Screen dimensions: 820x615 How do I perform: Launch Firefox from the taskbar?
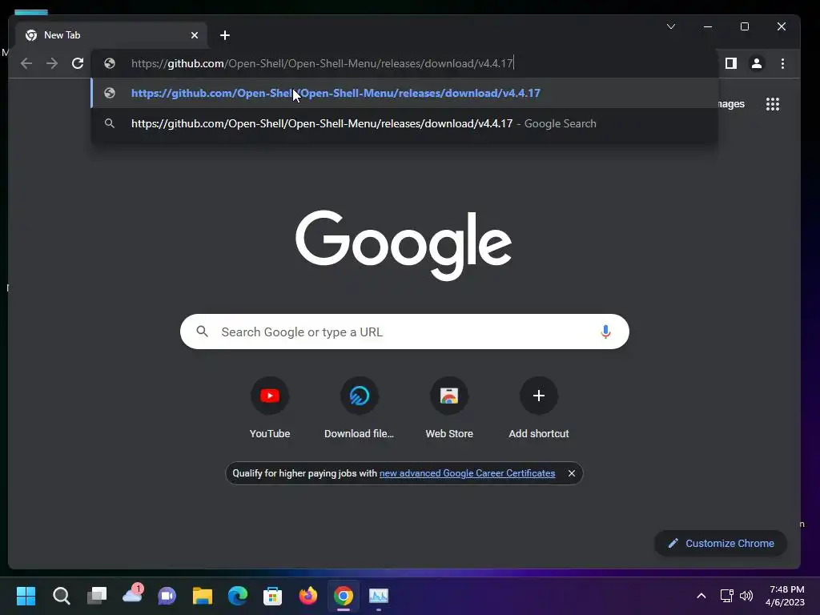click(308, 596)
